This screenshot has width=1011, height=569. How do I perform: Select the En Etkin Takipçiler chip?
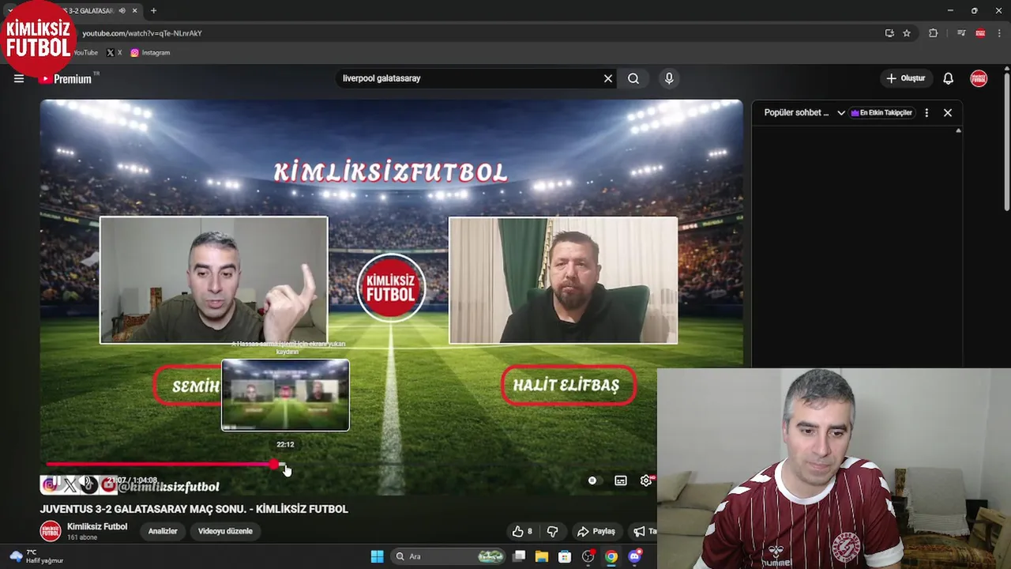coord(881,112)
